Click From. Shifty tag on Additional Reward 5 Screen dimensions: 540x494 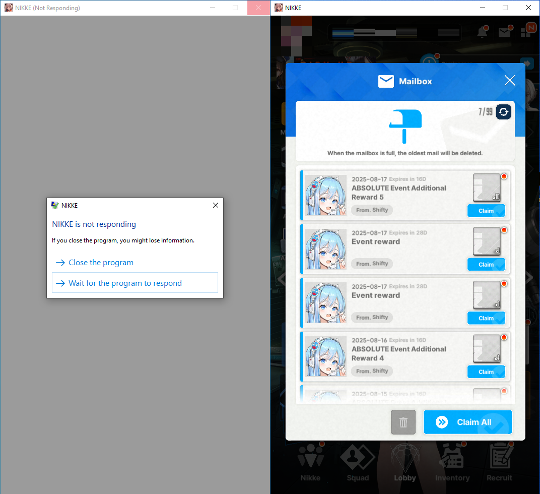point(372,210)
